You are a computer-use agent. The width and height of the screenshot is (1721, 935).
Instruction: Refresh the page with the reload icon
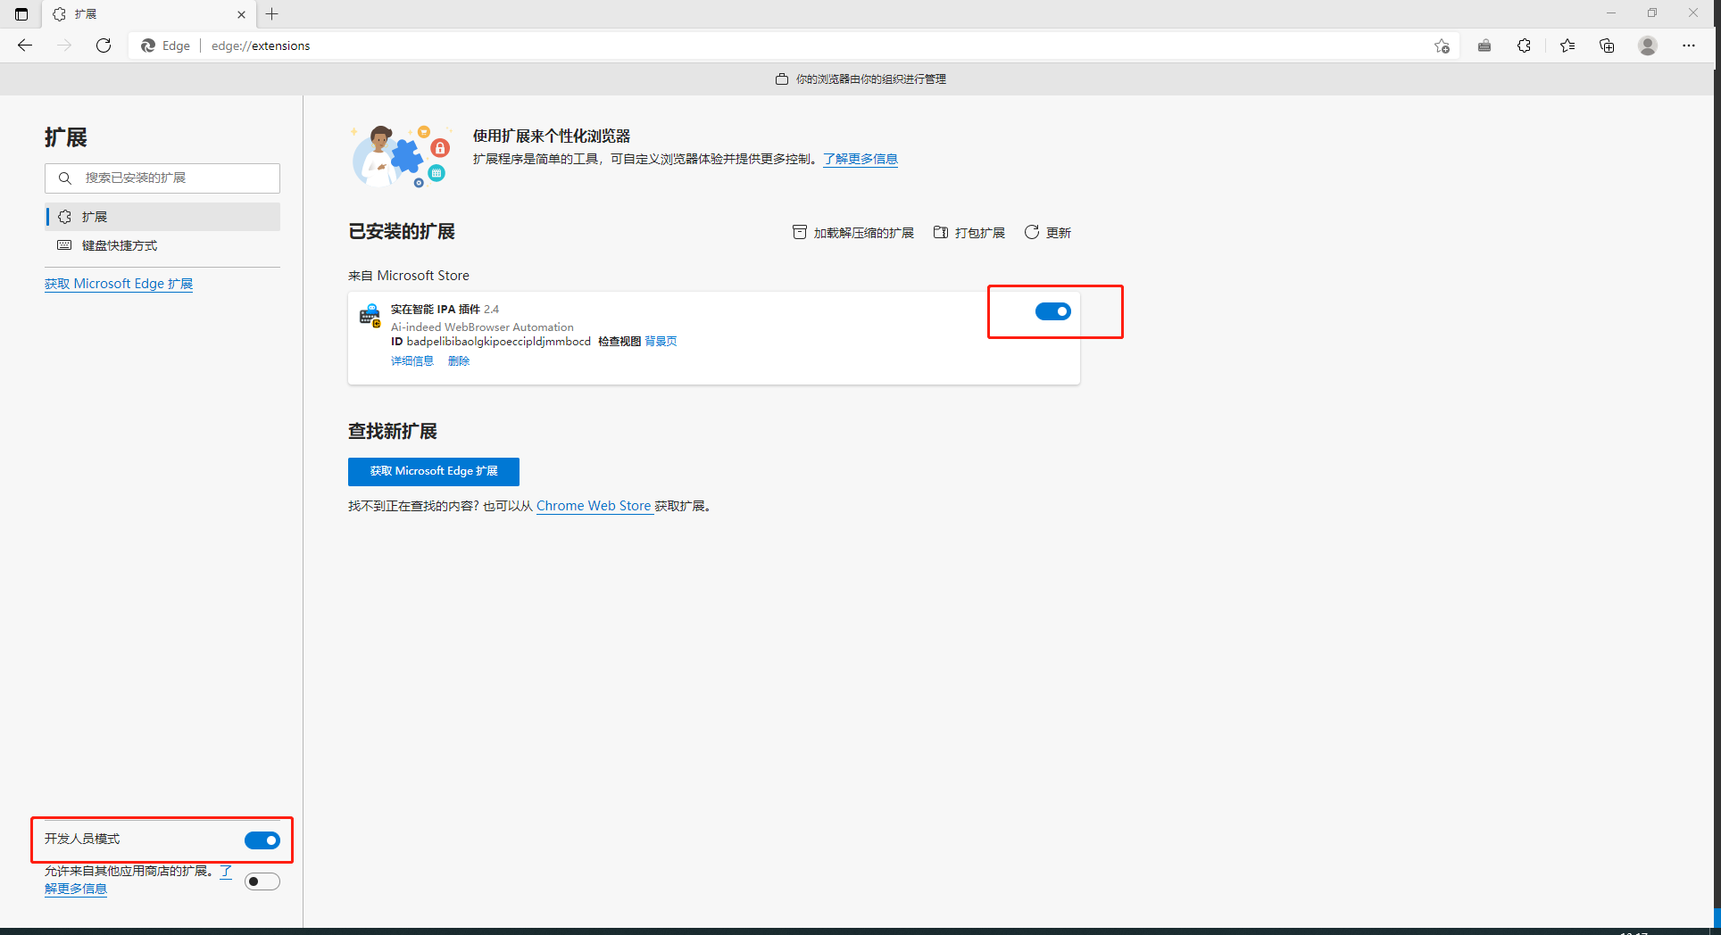tap(104, 46)
